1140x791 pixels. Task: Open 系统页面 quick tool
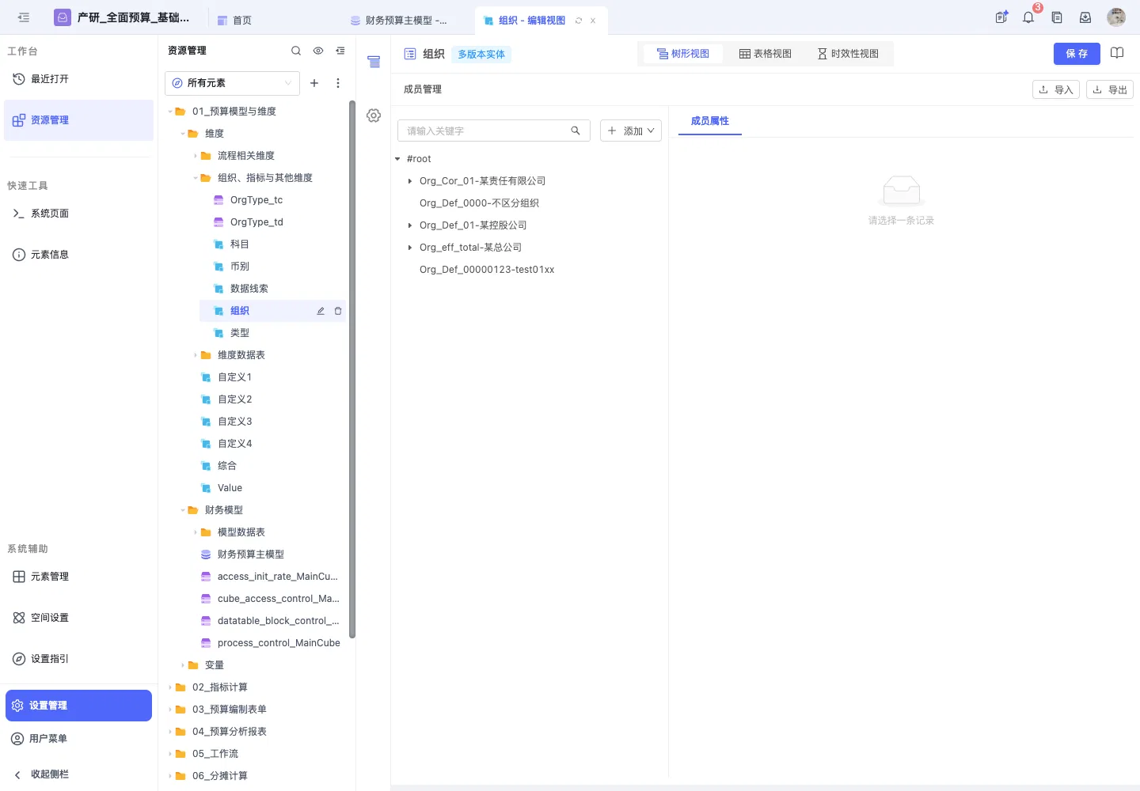[x=78, y=214]
